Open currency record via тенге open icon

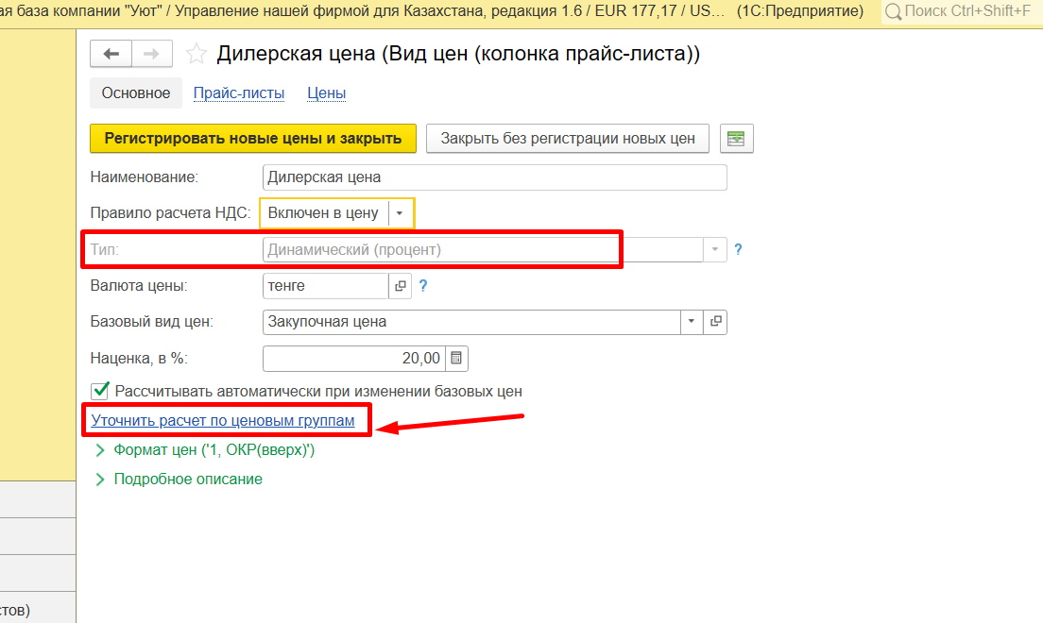[400, 286]
